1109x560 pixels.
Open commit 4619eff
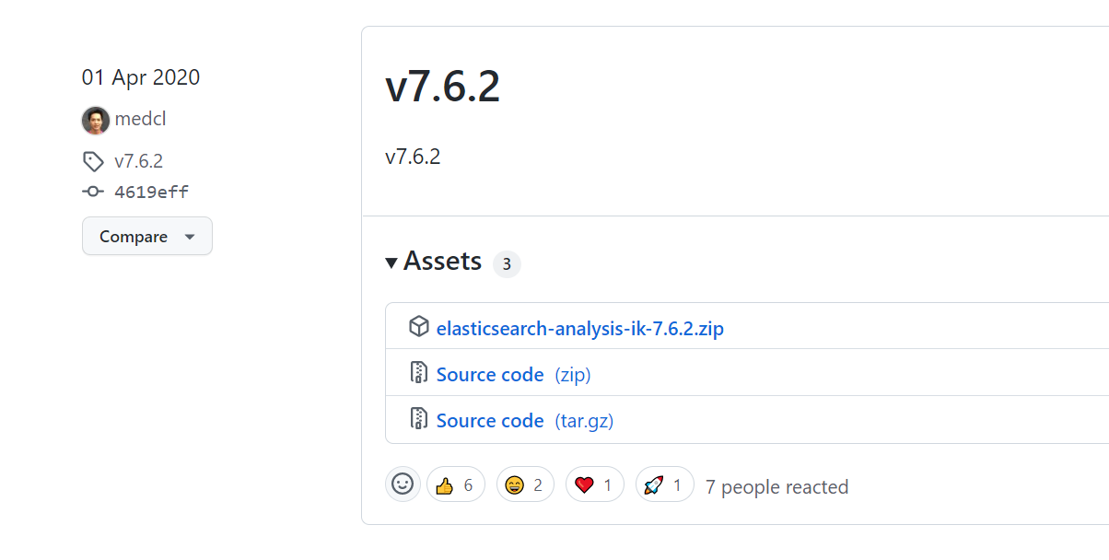coord(151,192)
